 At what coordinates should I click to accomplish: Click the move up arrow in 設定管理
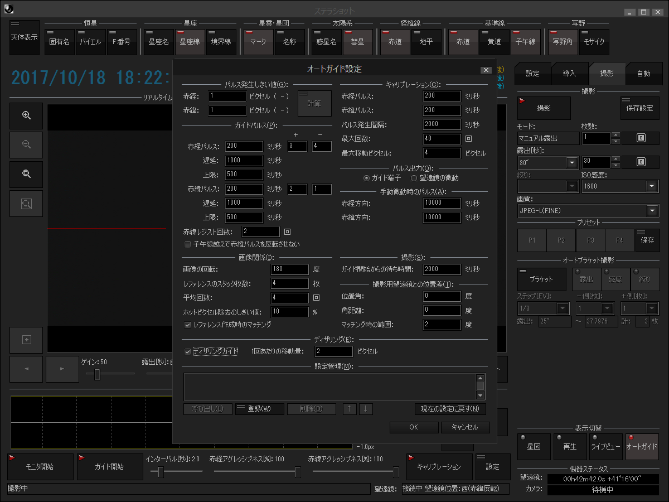pos(350,409)
